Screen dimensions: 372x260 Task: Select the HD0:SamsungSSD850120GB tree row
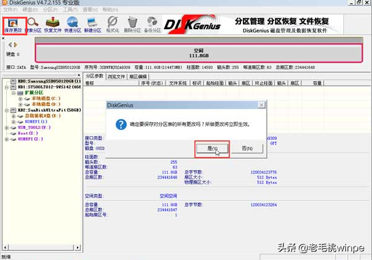49,81
